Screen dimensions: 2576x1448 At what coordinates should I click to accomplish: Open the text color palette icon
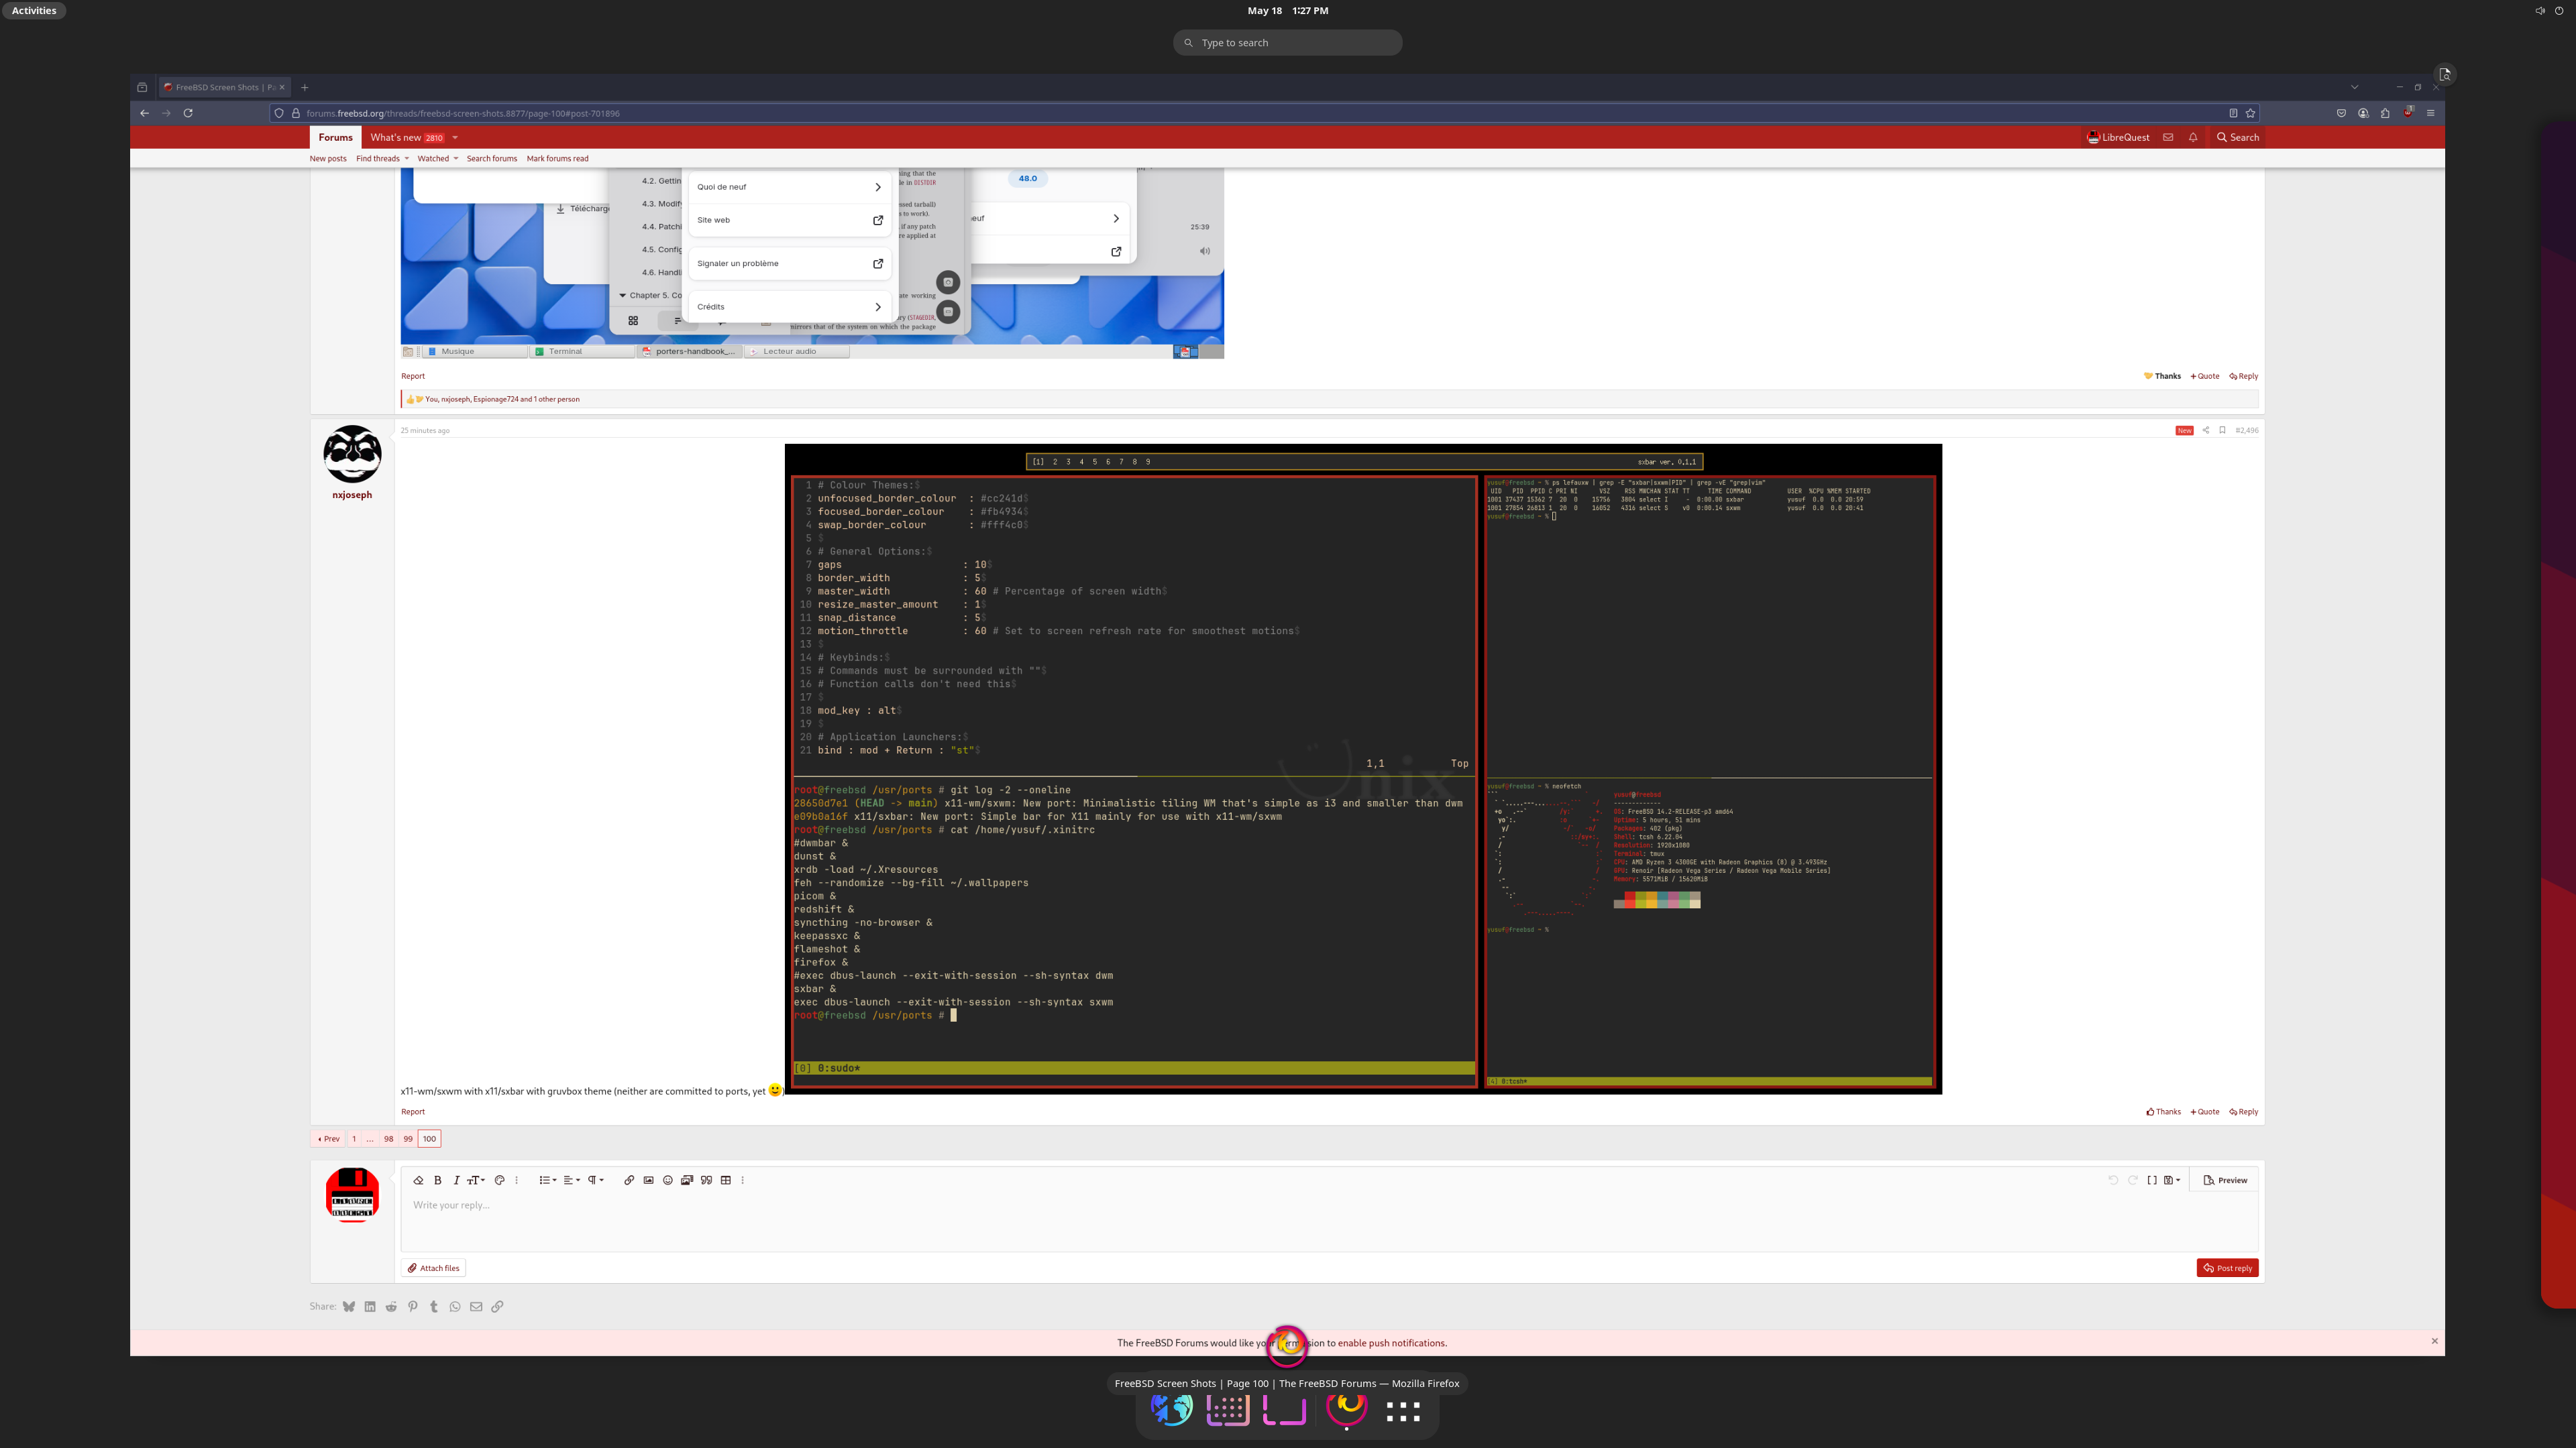[499, 1180]
